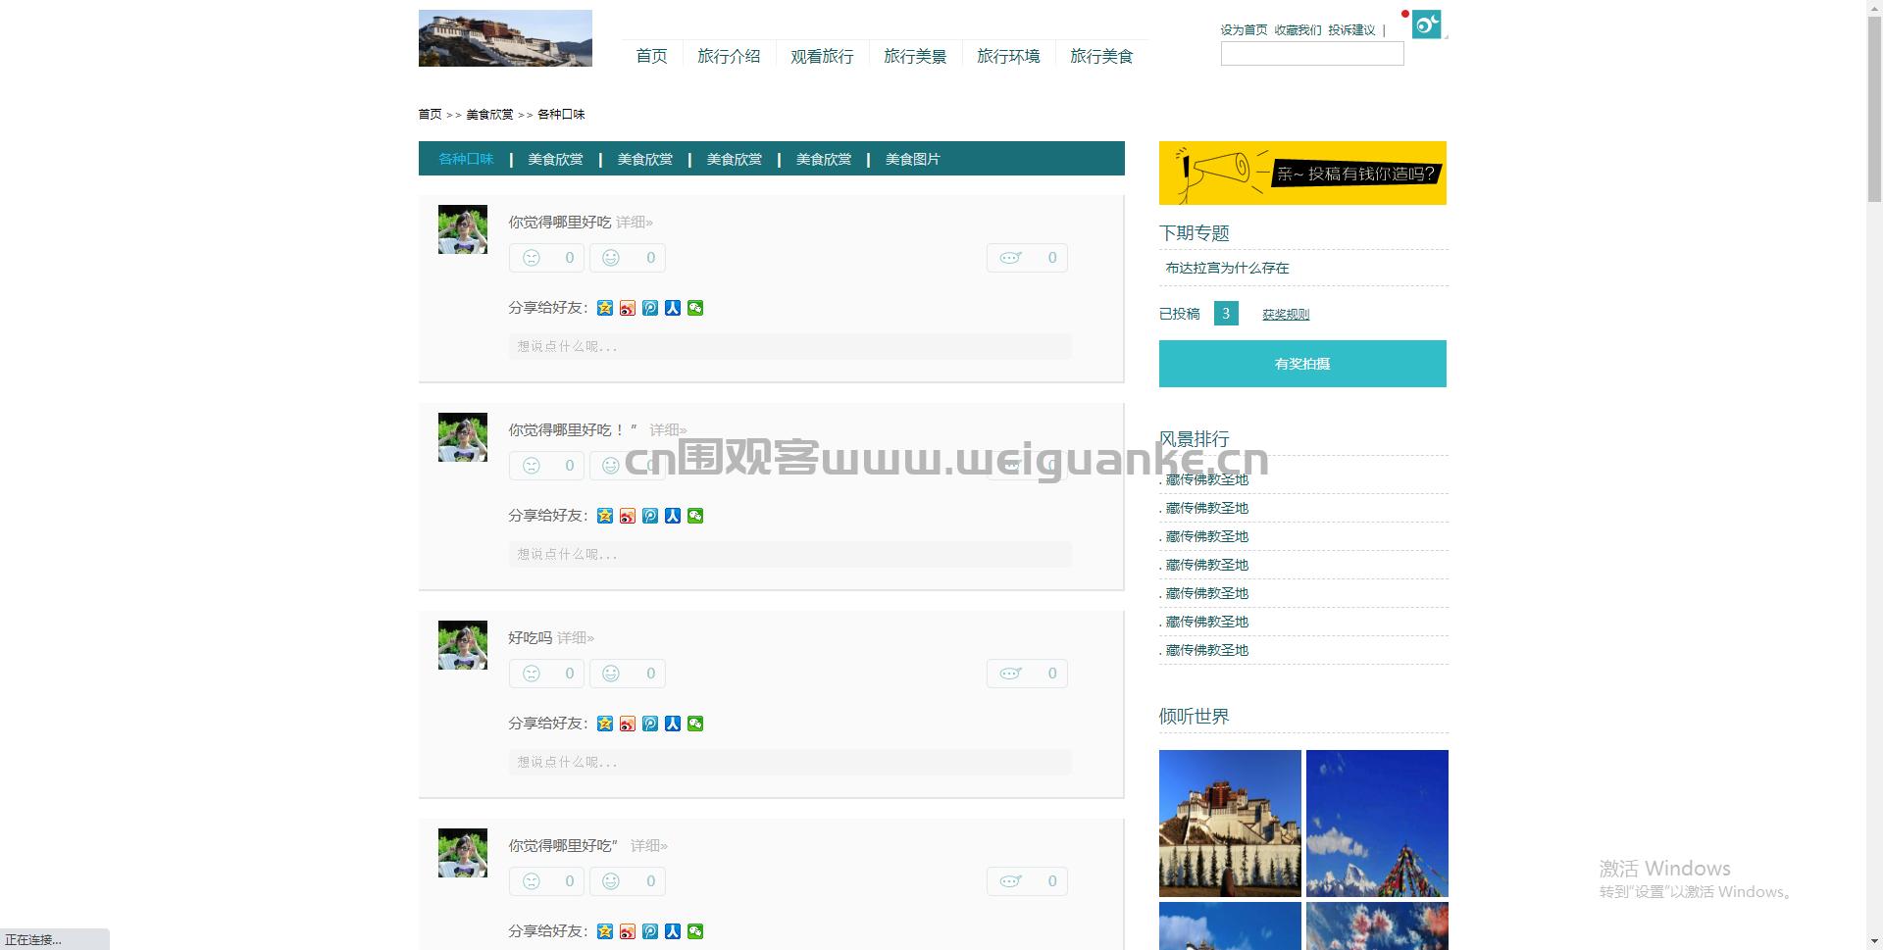Share the first post to Sina Weibo

627,307
